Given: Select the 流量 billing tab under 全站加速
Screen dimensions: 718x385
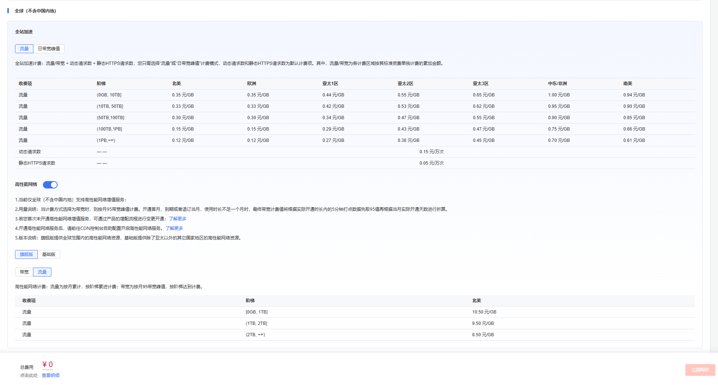Looking at the screenshot, I should click(x=24, y=49).
